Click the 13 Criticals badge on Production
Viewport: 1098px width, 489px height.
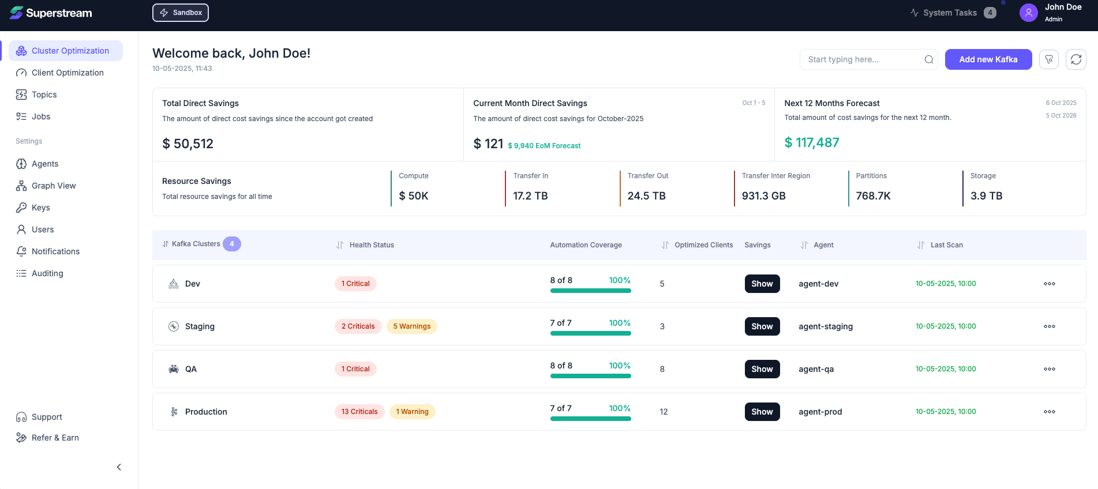[359, 412]
